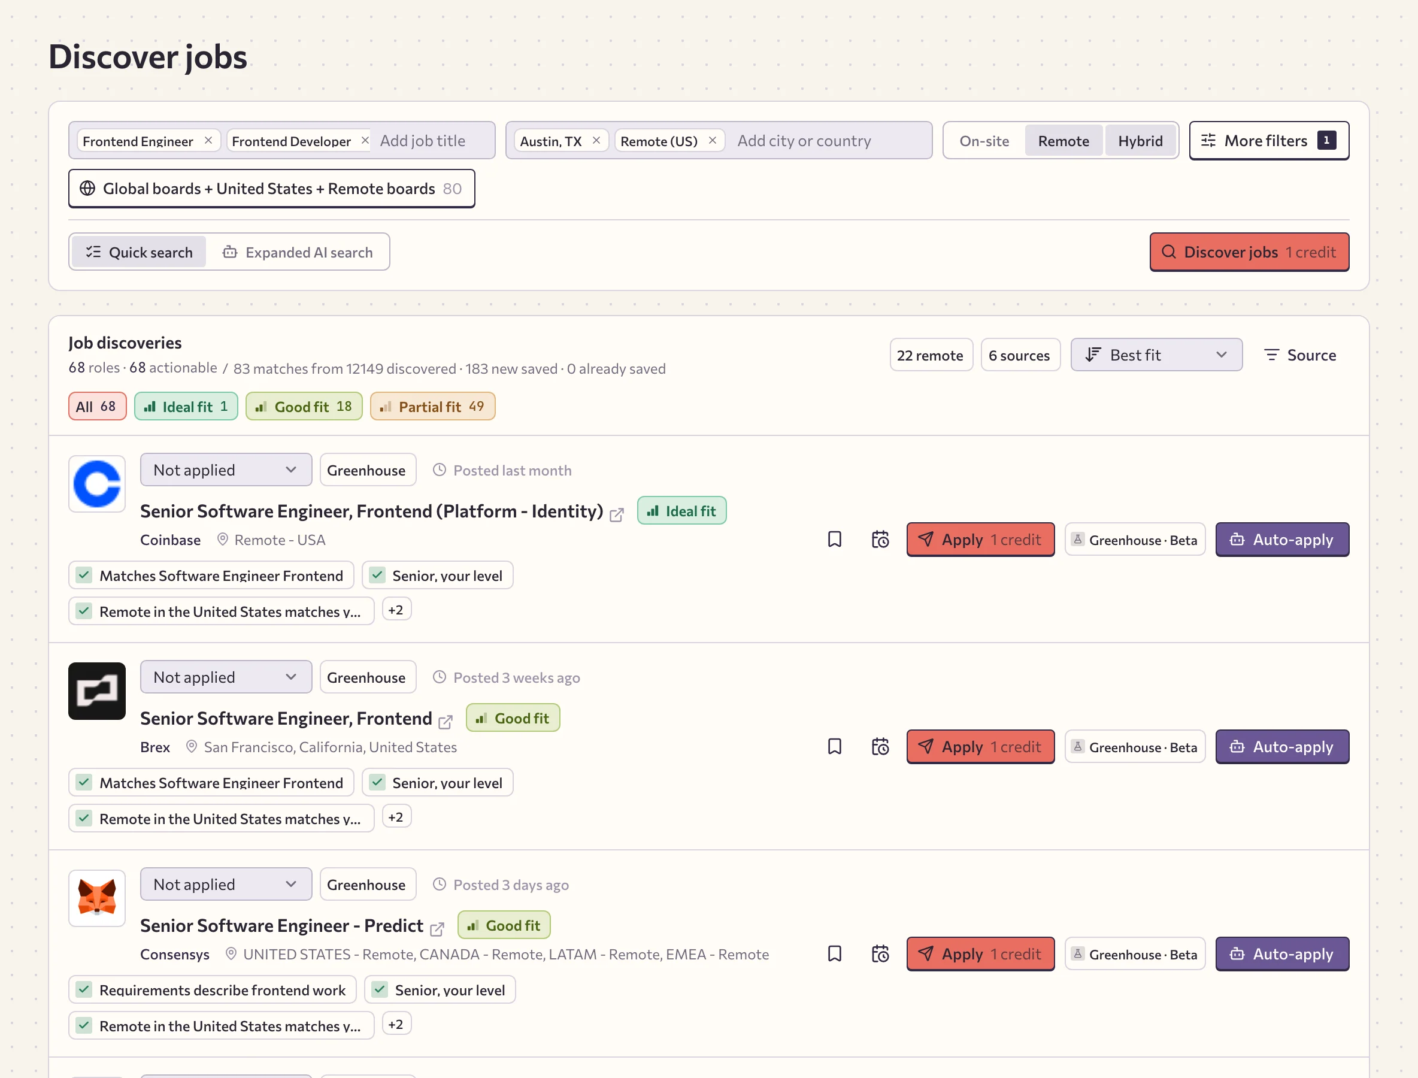Auto-apply to the Brex job
Screen dimensions: 1418x1078
(1282, 747)
